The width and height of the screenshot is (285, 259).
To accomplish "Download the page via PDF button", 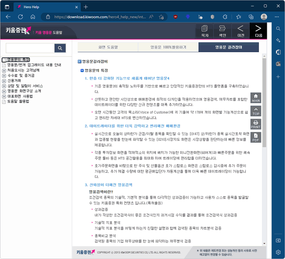I will (256, 137).
